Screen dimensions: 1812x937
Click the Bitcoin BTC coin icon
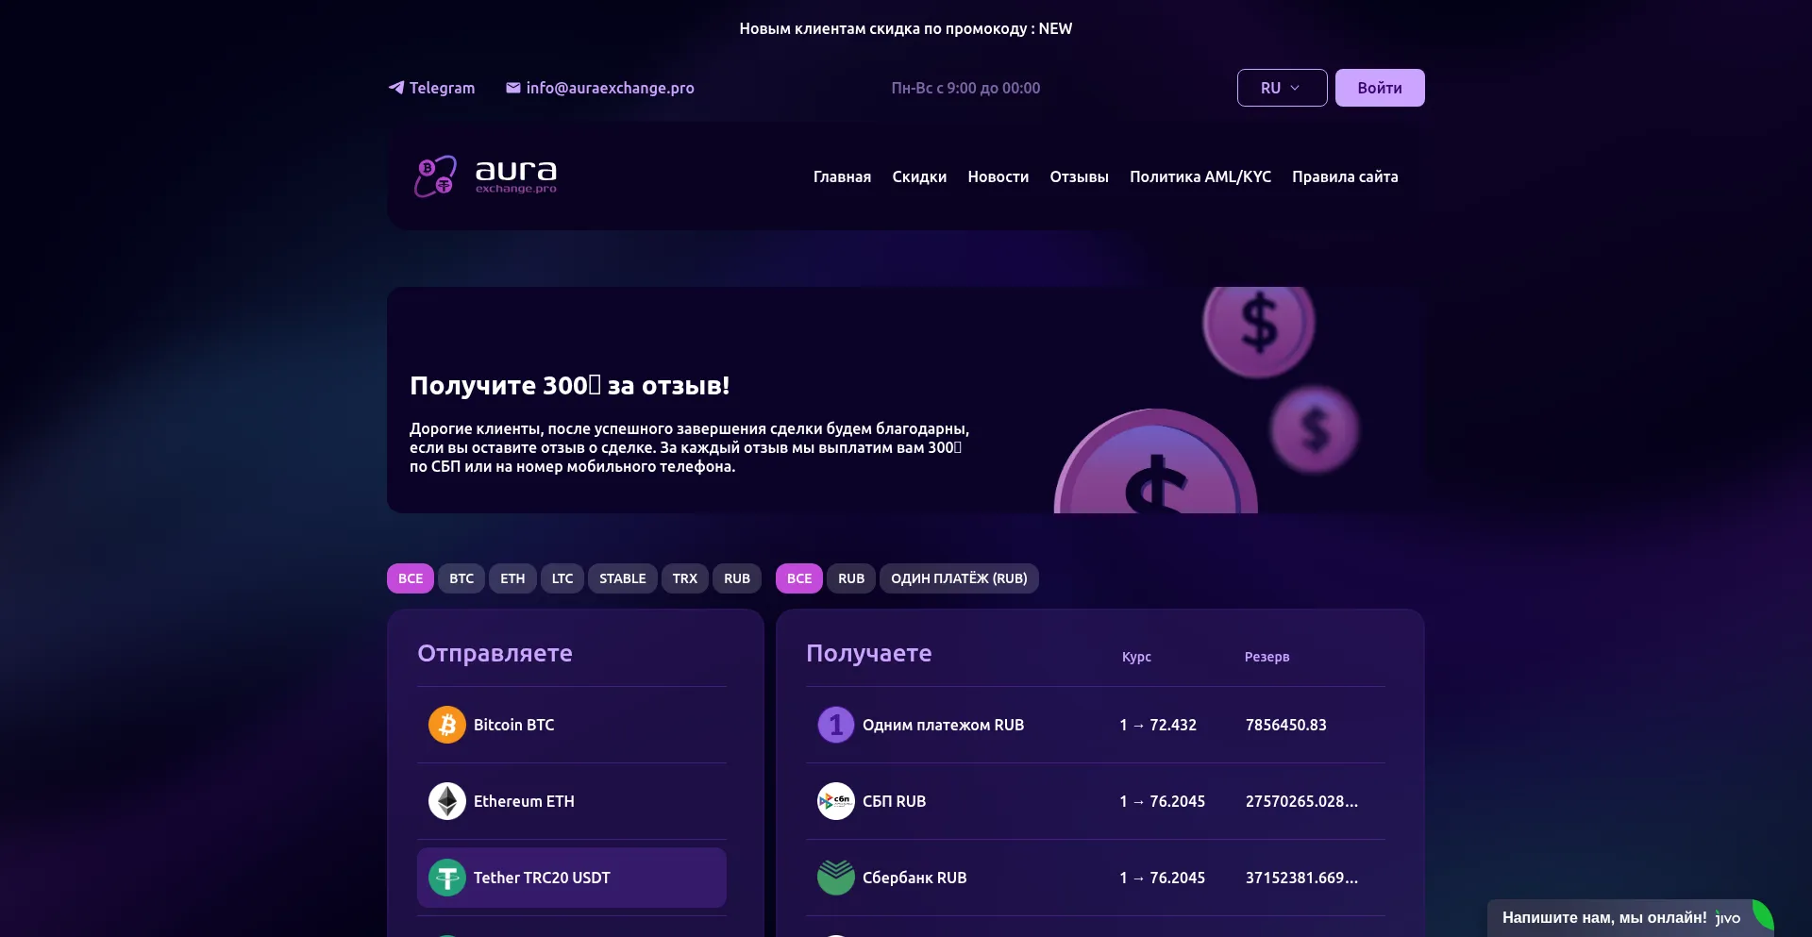447,725
